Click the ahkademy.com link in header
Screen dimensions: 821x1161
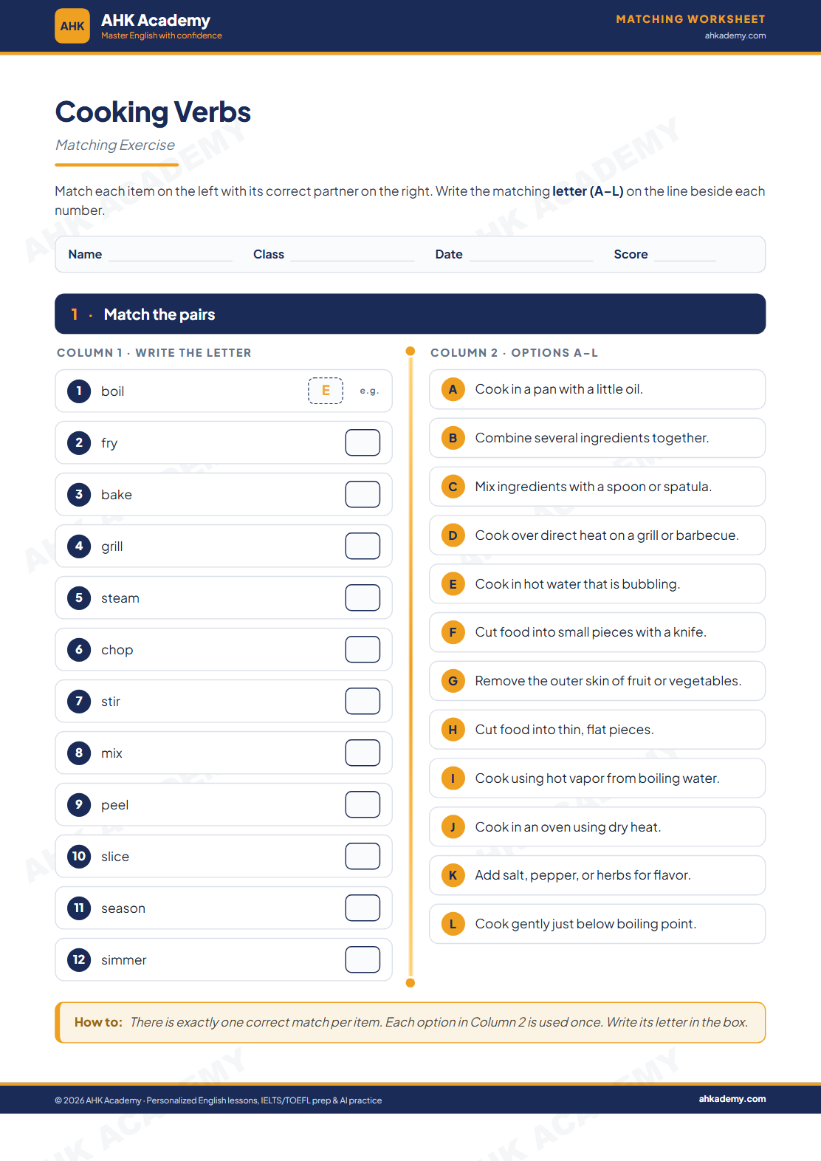click(735, 35)
